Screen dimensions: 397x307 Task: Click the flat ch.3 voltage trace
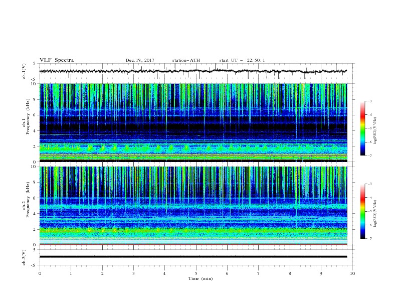coord(193,257)
